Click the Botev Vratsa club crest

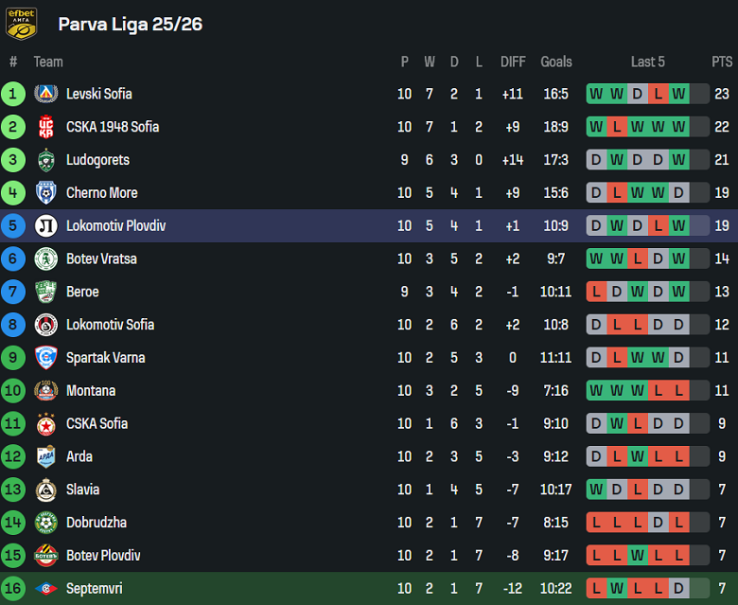pos(45,258)
